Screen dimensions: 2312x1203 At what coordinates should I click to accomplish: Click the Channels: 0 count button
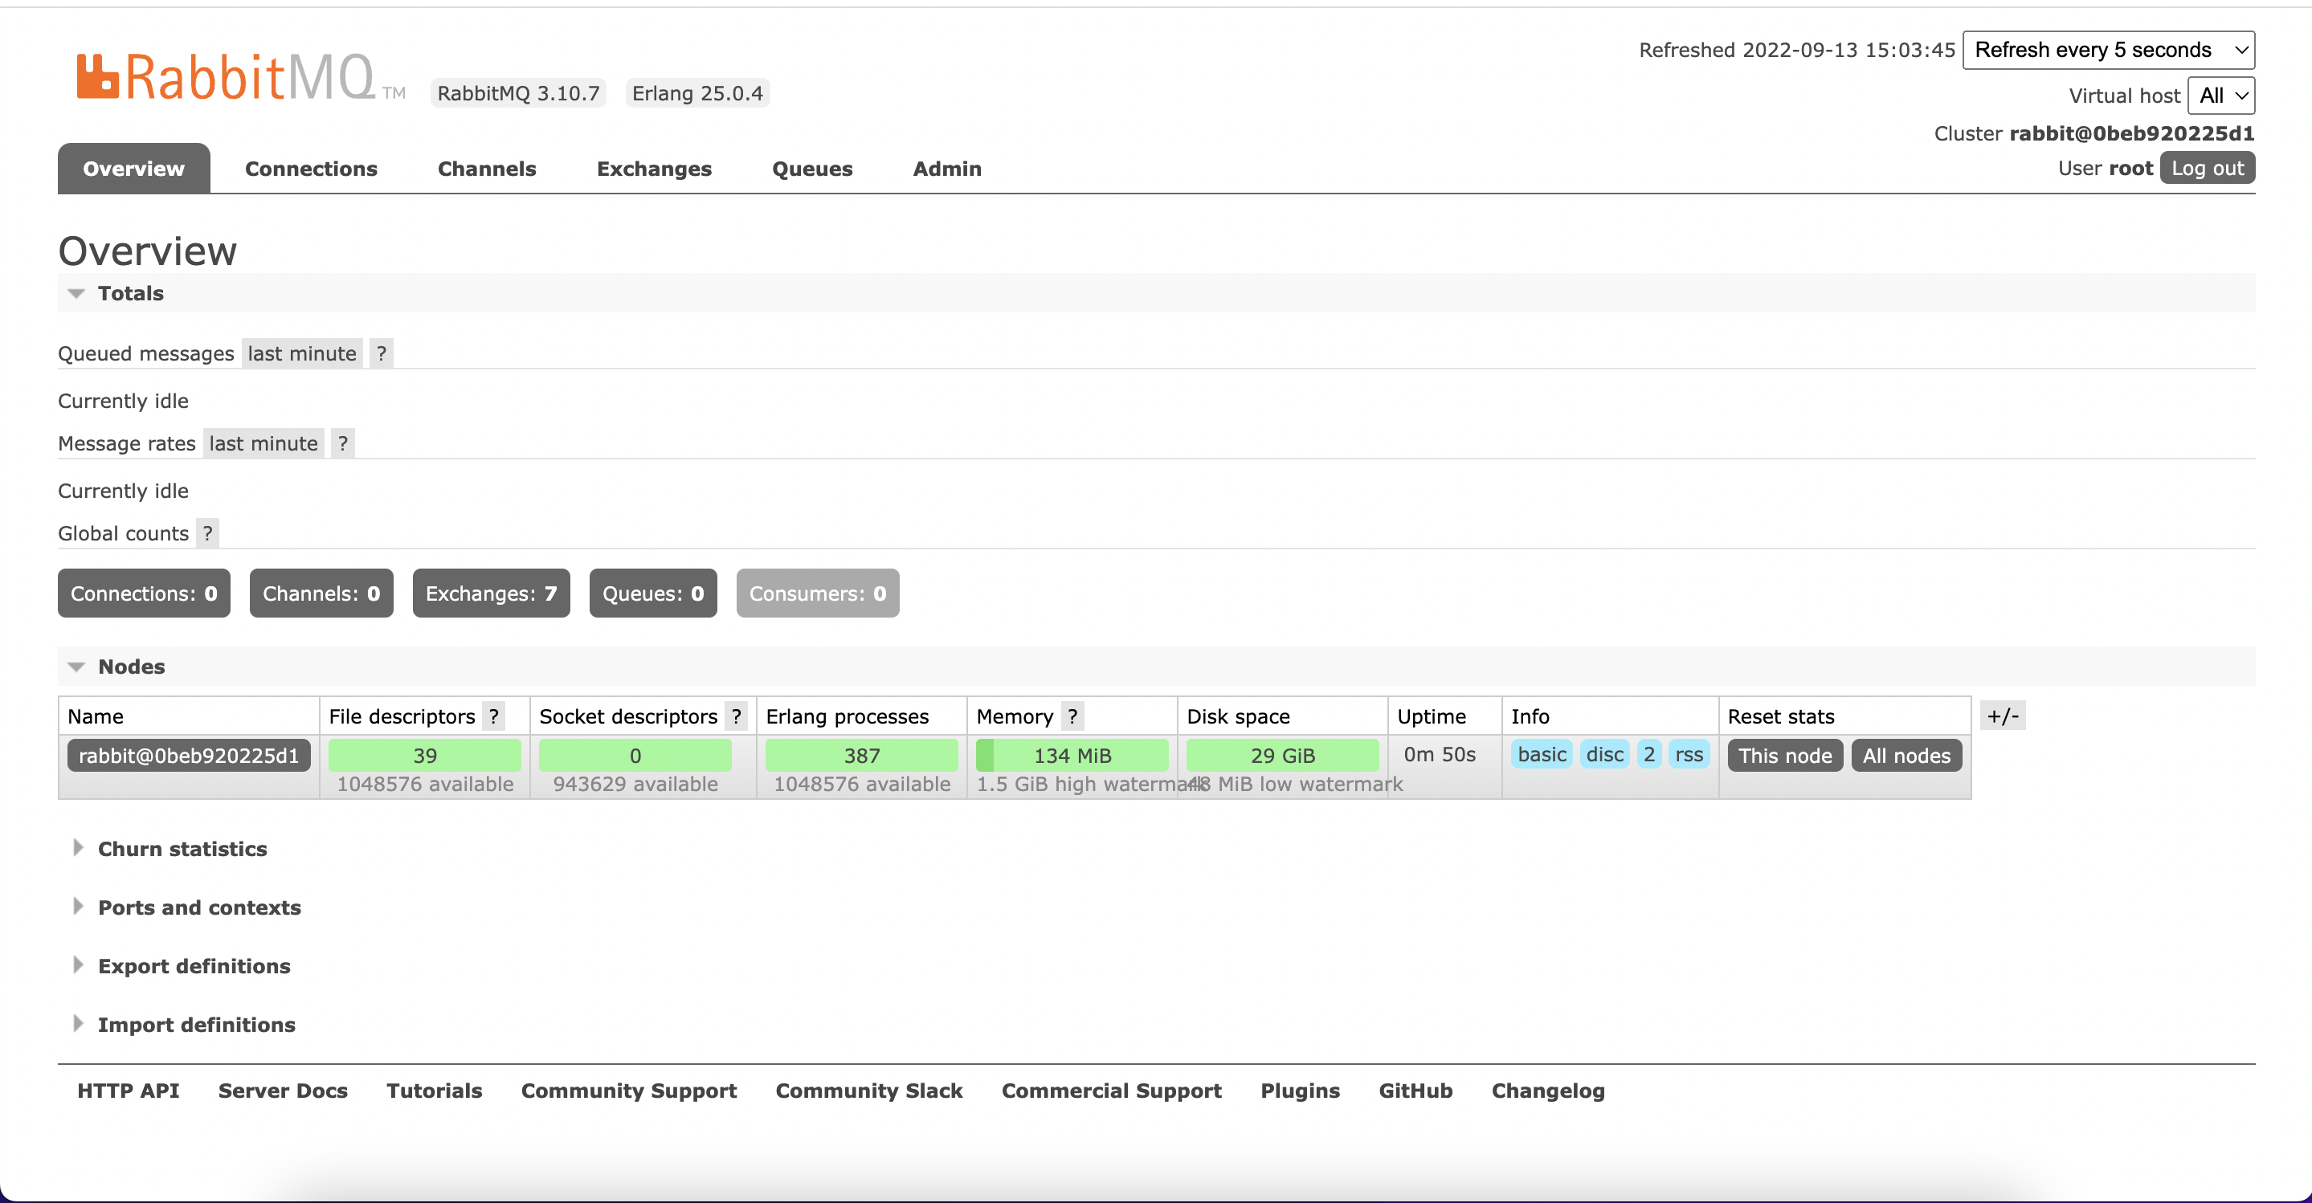pyautogui.click(x=321, y=593)
